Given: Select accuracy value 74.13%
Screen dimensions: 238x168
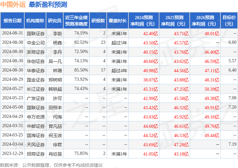Looking at the screenshot, I should pos(81,61).
